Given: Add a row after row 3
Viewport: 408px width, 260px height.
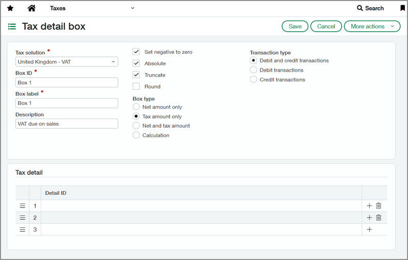Looking at the screenshot, I should [369, 229].
